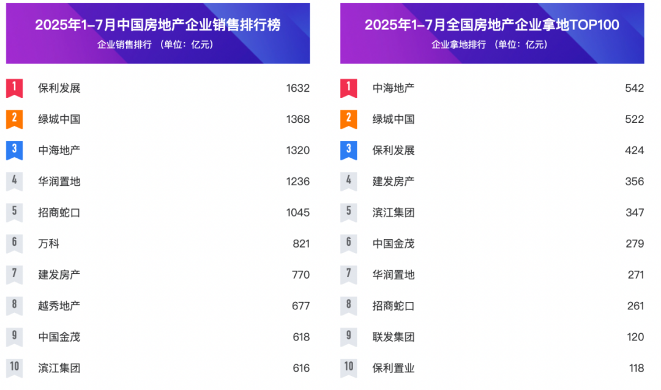The height and width of the screenshot is (390, 661).
Task: Click 联发集团 in the land acquisition list
Action: pyautogui.click(x=394, y=337)
